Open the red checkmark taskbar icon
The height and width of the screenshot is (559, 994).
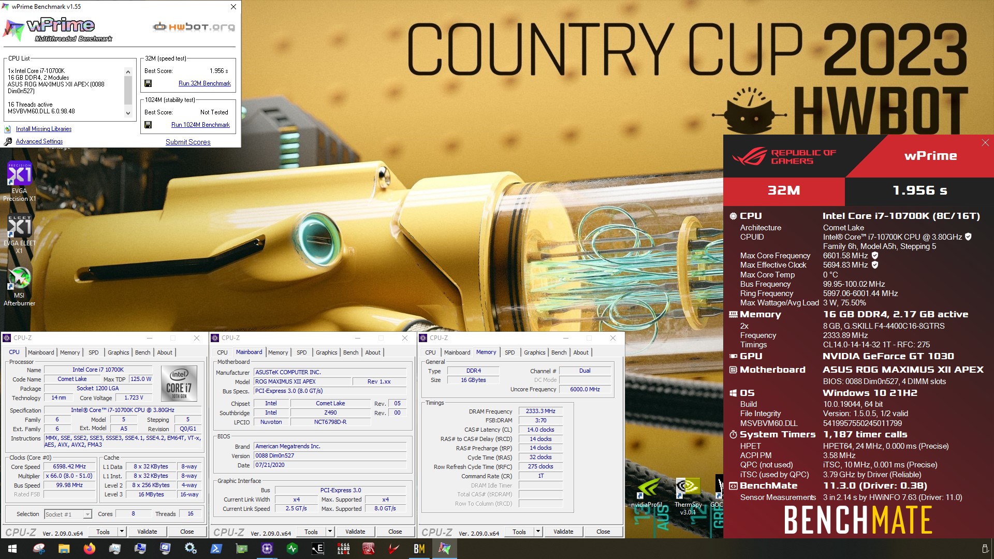point(393,549)
